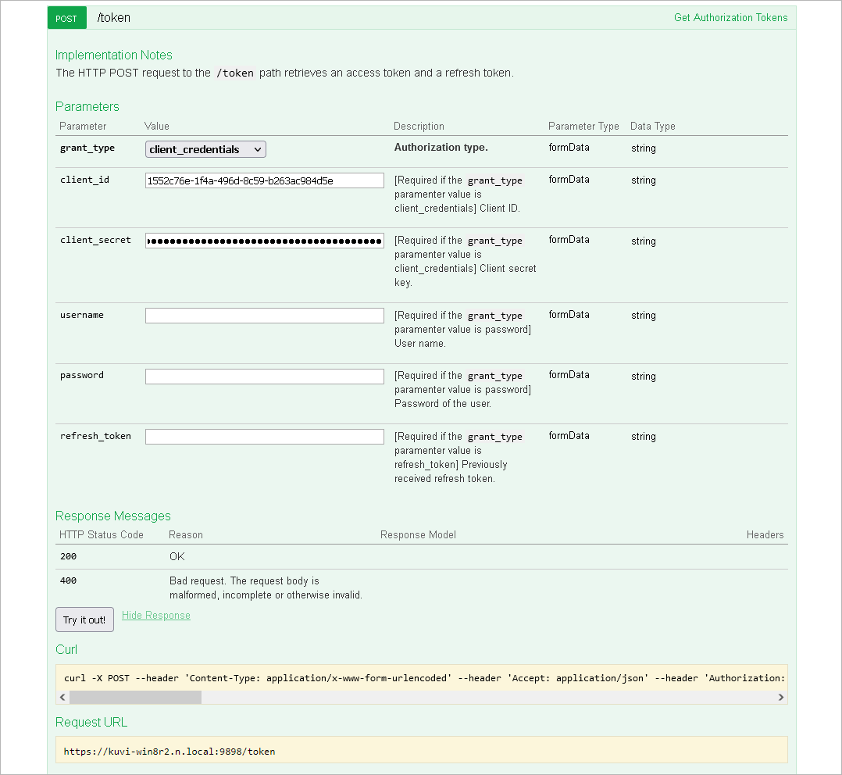Click the grant_type parameter name

coord(87,148)
